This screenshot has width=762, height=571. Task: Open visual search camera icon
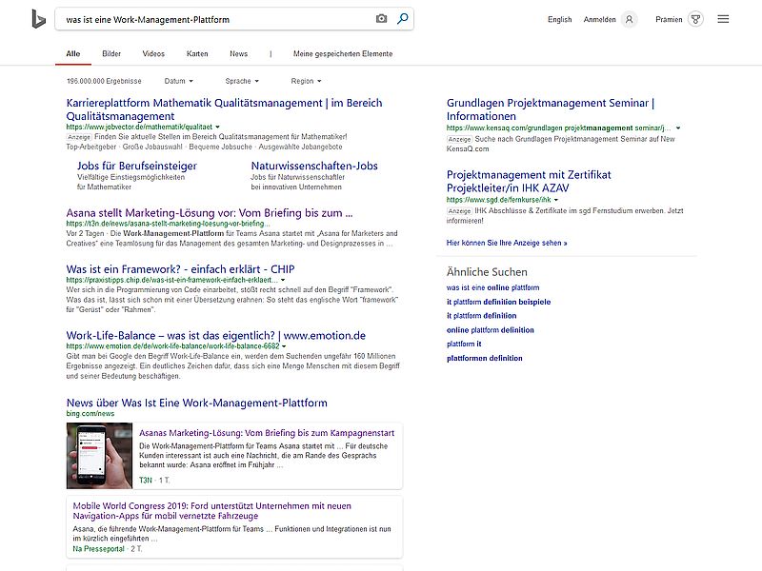pos(382,19)
